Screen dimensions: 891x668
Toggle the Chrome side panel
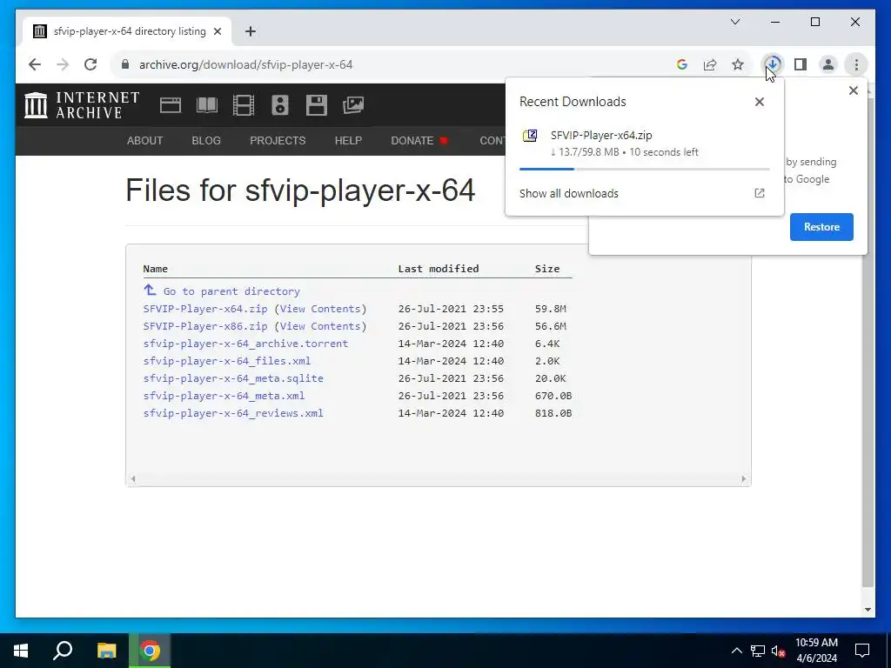point(801,64)
